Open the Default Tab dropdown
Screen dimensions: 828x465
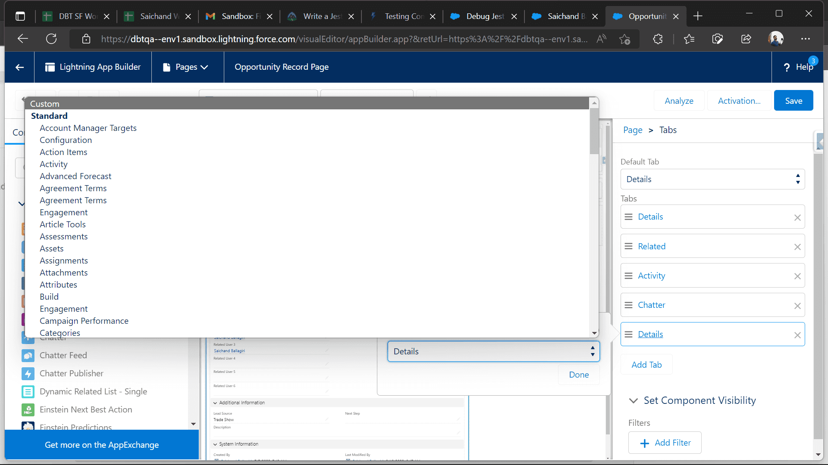pos(712,180)
